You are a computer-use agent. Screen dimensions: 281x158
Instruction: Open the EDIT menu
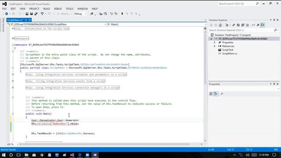[13, 9]
